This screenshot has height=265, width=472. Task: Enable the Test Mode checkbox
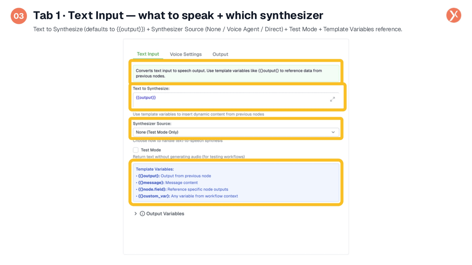pos(136,150)
